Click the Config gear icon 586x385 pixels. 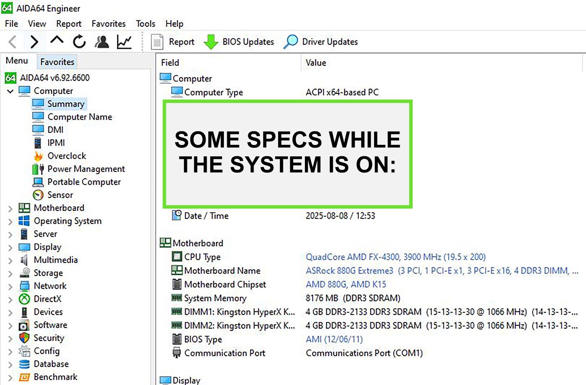point(25,351)
